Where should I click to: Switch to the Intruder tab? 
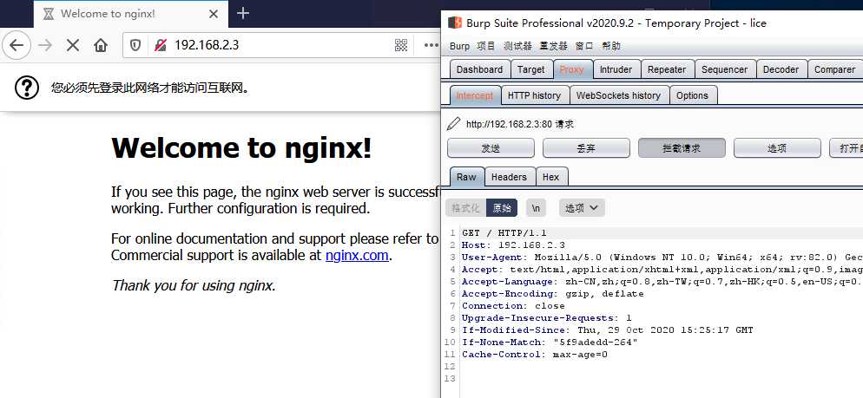point(616,70)
